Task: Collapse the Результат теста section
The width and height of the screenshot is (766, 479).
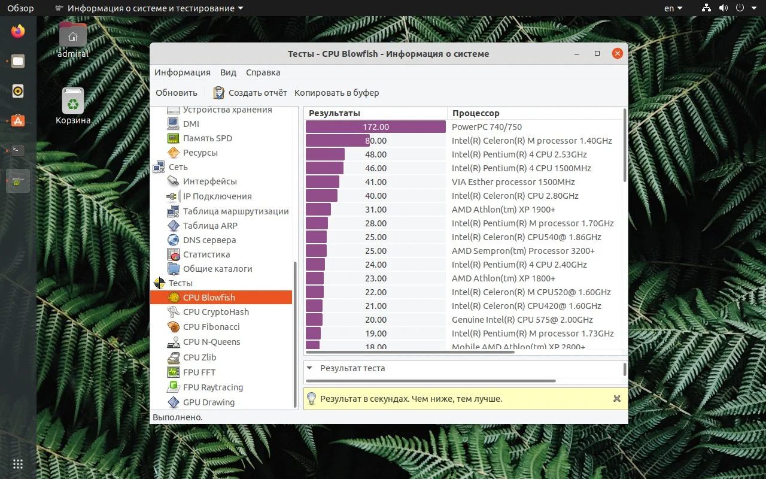Action: tap(310, 368)
